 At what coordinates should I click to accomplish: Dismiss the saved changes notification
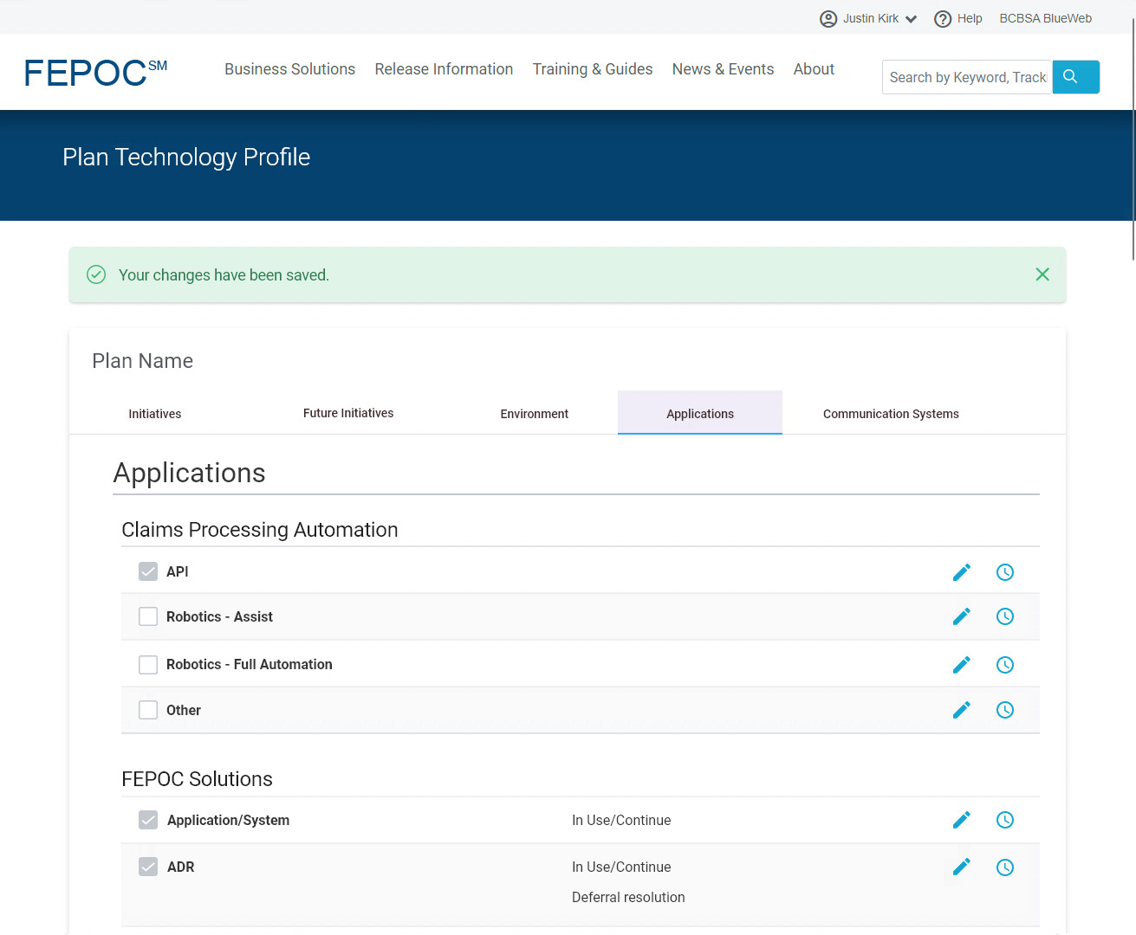pos(1042,274)
